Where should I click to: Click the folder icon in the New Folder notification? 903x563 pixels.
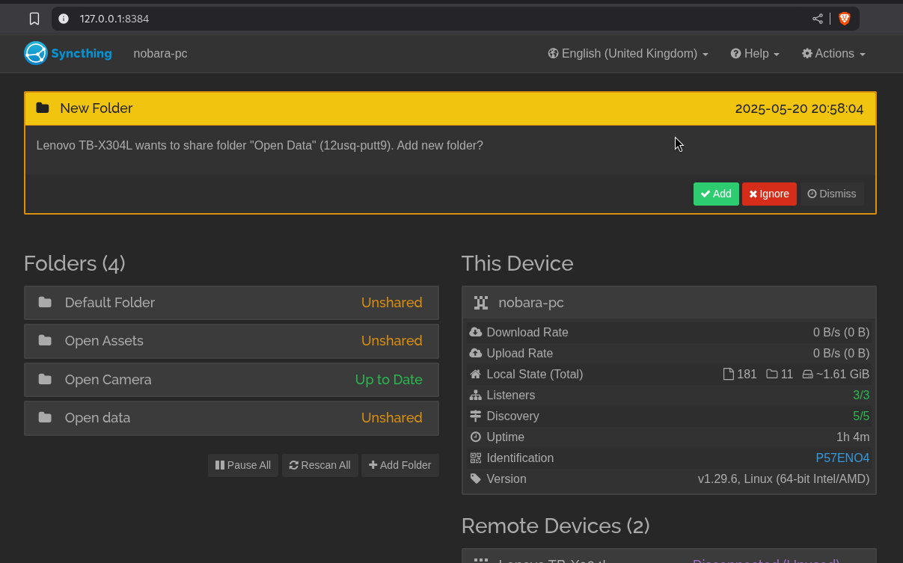[43, 108]
